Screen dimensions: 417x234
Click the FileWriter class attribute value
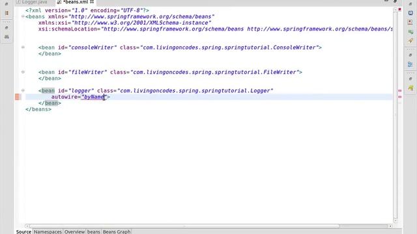(215, 72)
